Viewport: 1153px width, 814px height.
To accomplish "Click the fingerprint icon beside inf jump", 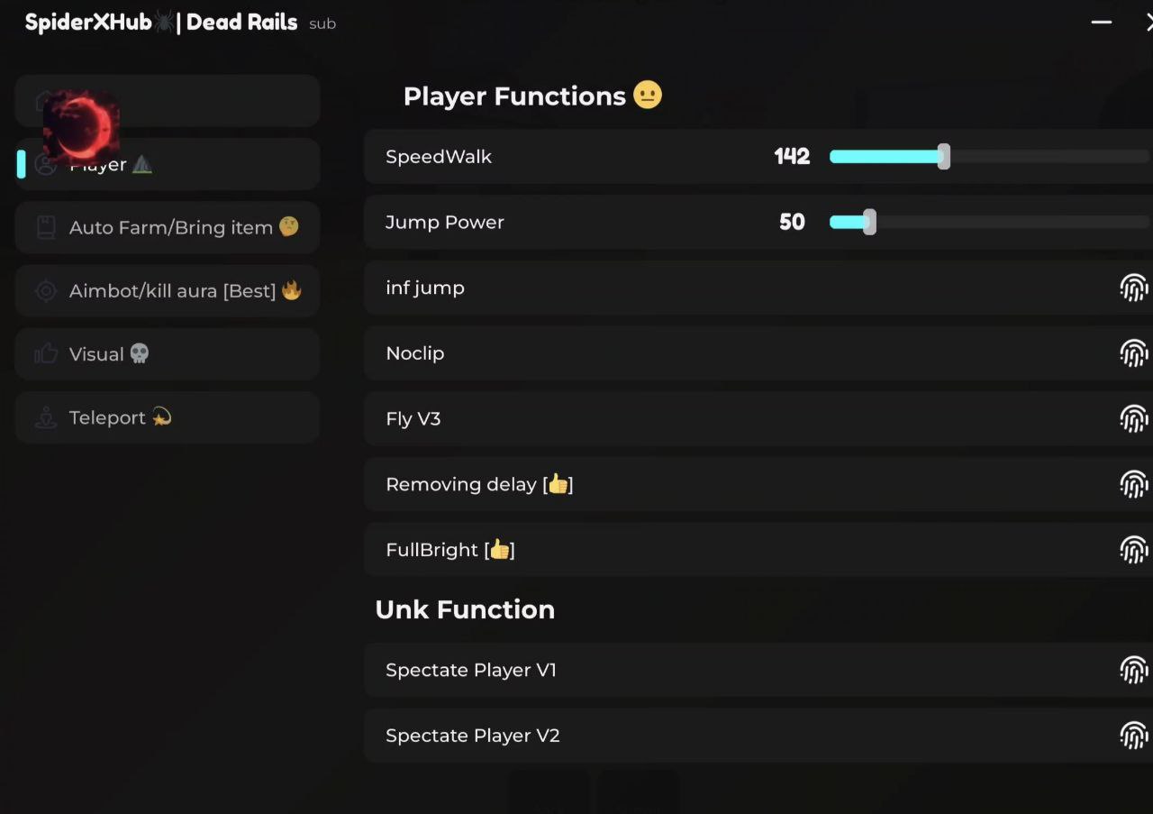I will (1133, 288).
